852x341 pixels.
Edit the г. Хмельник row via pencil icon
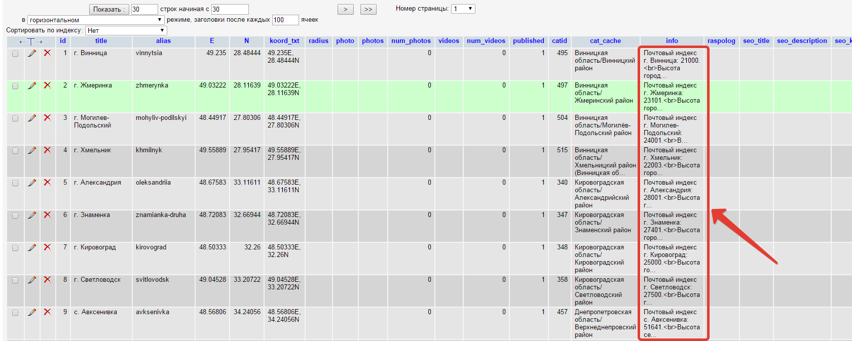click(32, 150)
